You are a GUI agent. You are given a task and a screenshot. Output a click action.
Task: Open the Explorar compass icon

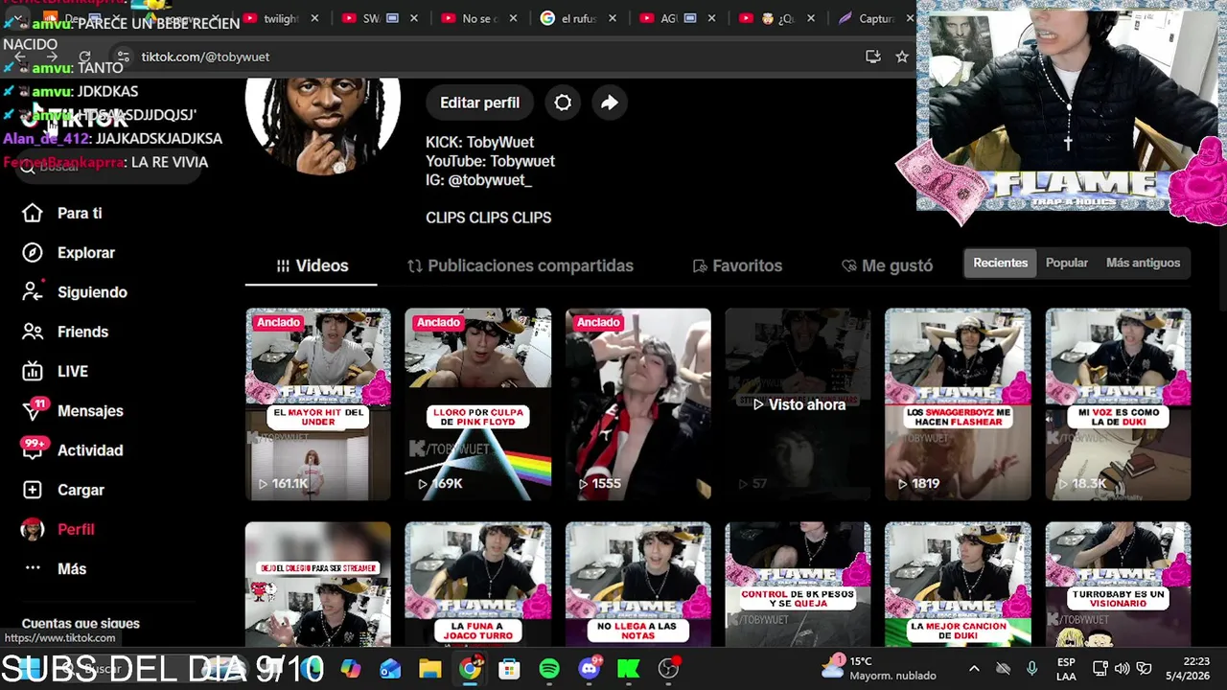[x=33, y=252]
